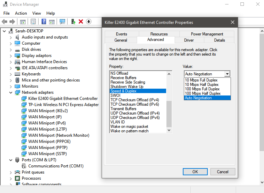Choose 100 Mbps Full Duplex option
Image resolution: width=264 pixels, height=193 pixels.
[202, 89]
